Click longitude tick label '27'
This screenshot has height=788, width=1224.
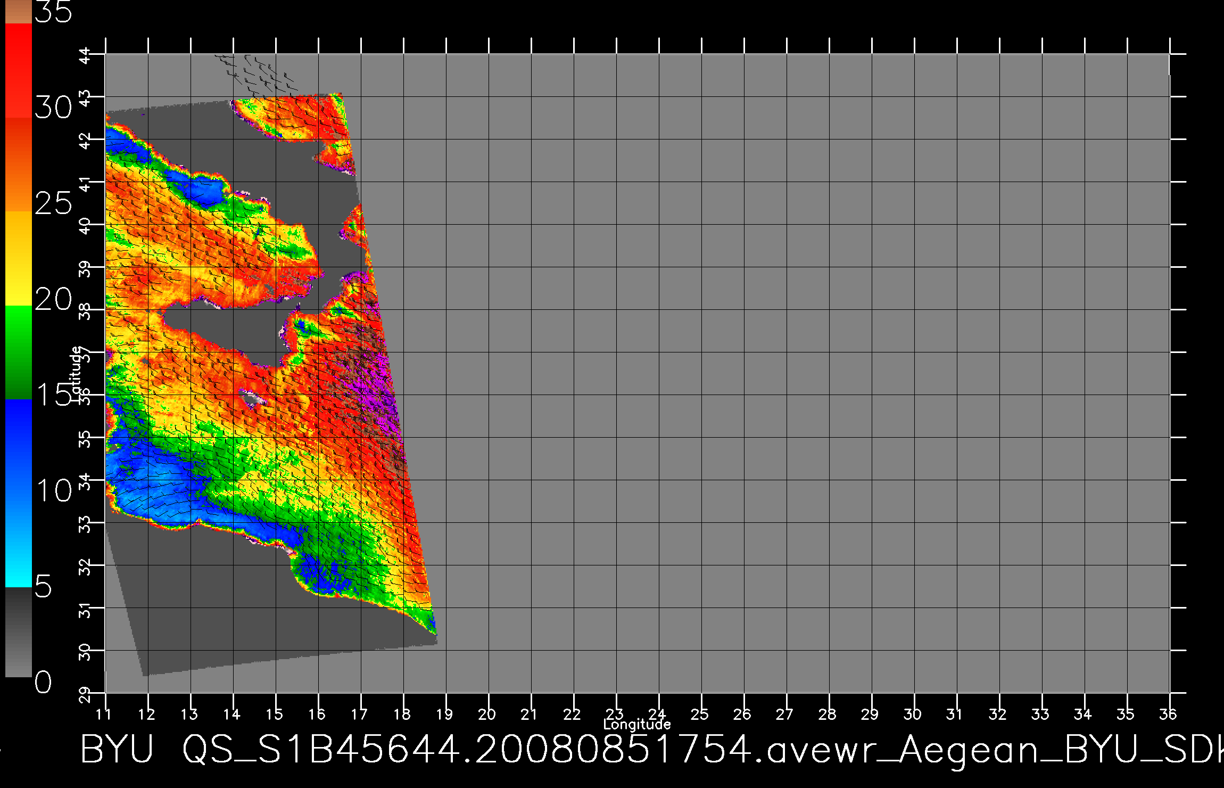pyautogui.click(x=785, y=713)
